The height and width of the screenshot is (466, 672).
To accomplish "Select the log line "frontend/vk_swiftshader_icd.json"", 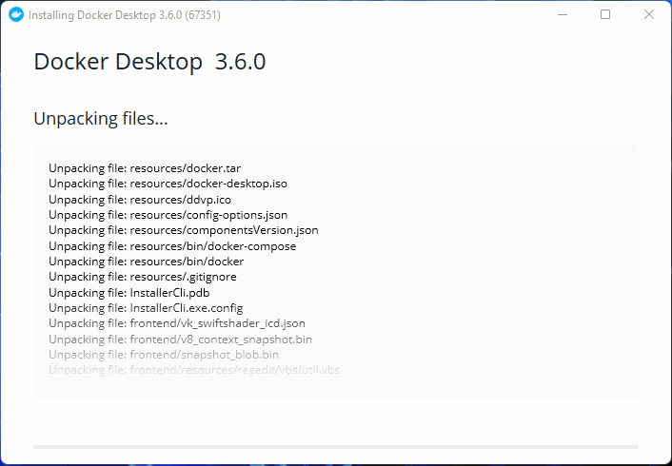I will pos(177,323).
